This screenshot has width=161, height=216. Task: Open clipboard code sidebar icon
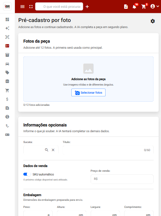pyautogui.click(x=7, y=81)
